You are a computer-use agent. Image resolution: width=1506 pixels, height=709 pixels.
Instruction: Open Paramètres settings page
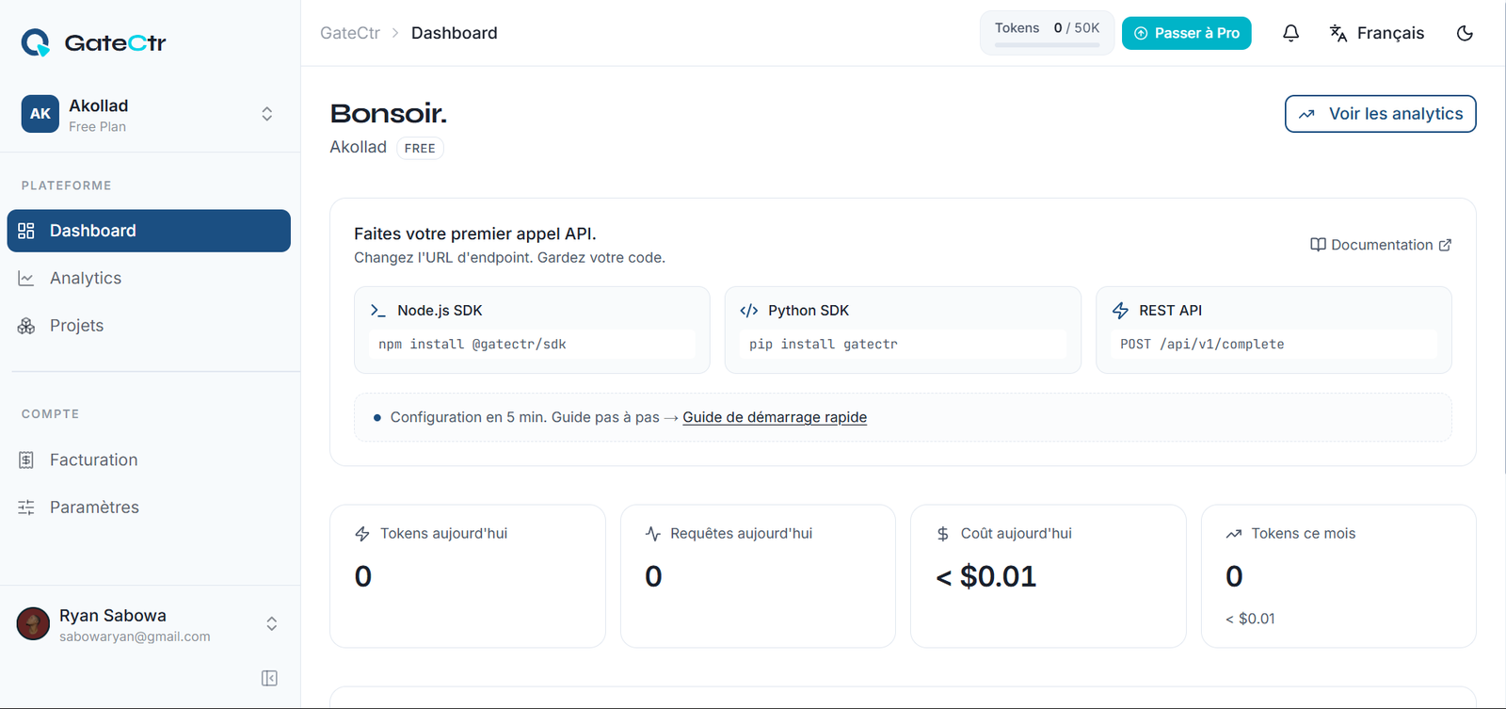94,508
